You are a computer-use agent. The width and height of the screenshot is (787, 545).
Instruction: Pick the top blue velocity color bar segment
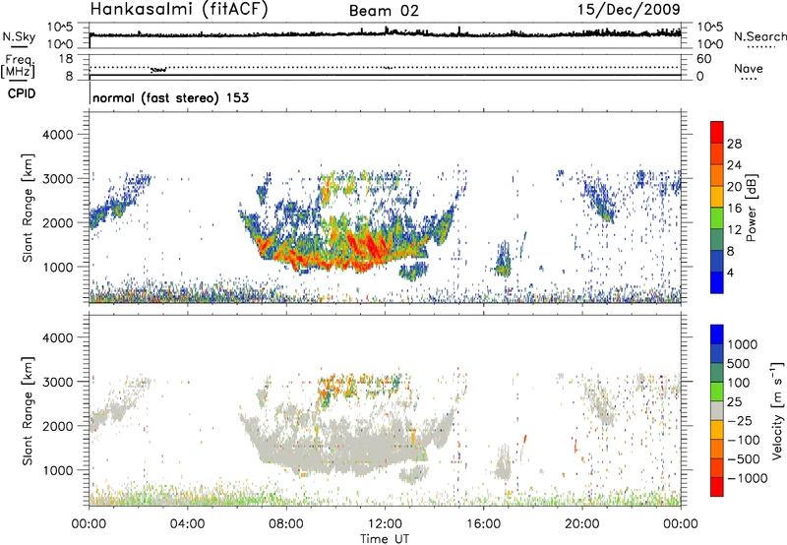(x=717, y=334)
